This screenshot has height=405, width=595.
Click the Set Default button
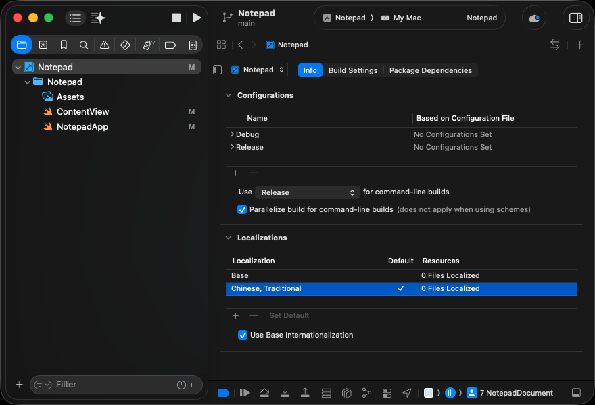[289, 315]
